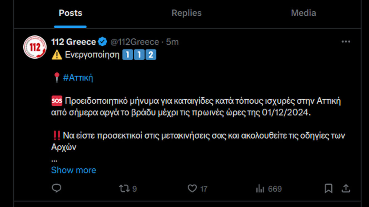Select the Posts tab
369x207 pixels.
pyautogui.click(x=70, y=13)
